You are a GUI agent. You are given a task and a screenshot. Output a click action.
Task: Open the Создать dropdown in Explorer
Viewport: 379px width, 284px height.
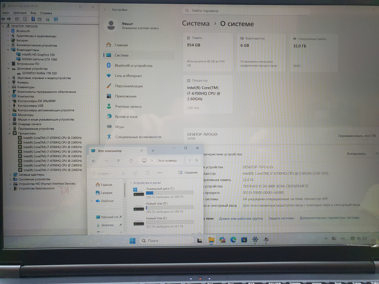point(102,173)
